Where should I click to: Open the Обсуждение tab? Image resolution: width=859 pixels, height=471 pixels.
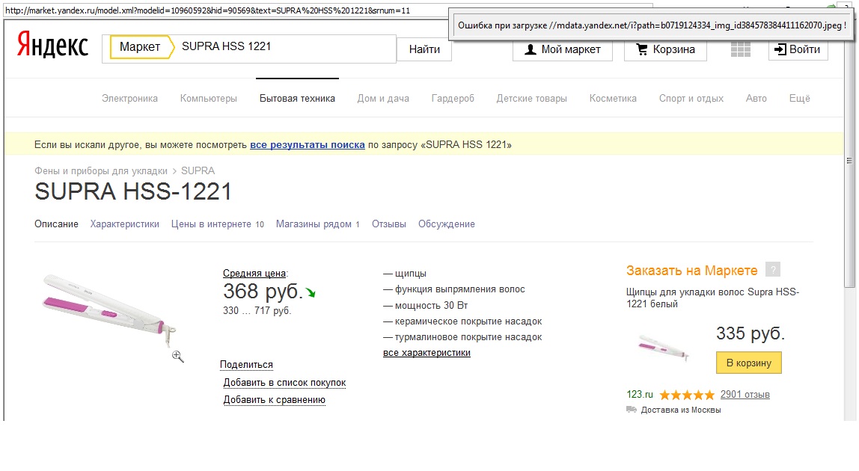click(447, 224)
